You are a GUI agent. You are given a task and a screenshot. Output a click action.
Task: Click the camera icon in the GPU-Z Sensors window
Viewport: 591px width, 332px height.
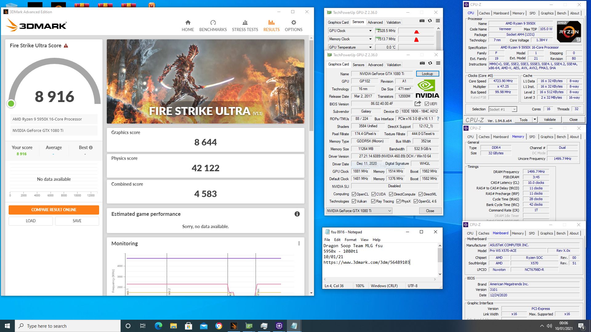coord(422,21)
